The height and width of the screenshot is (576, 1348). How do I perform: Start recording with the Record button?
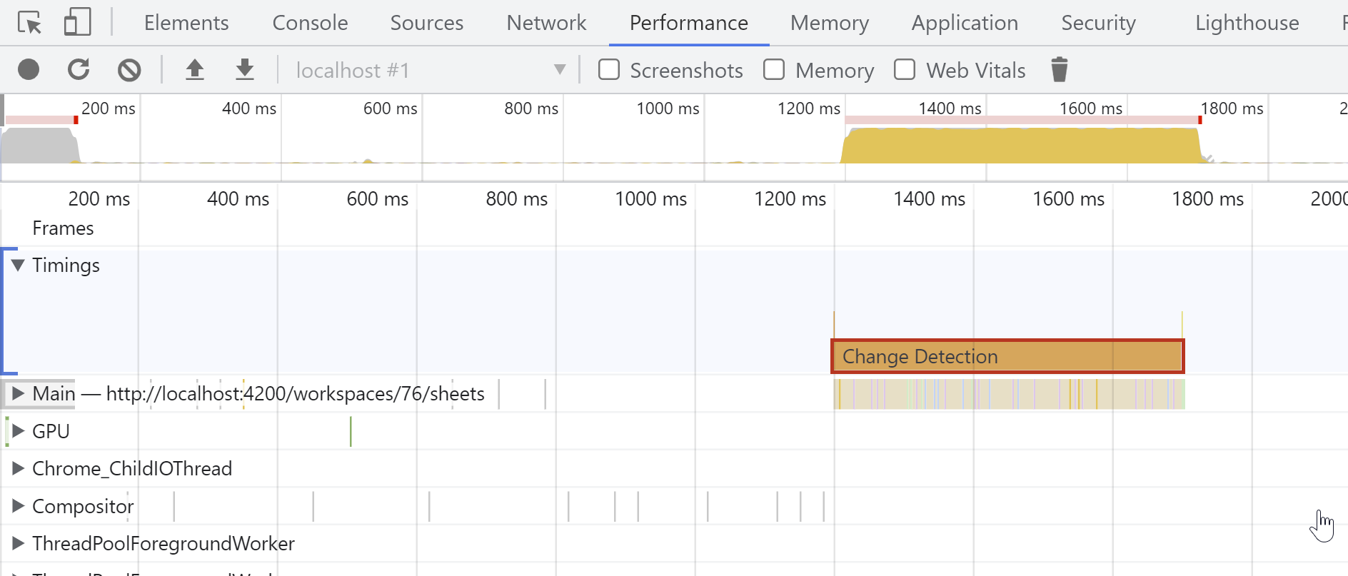coord(29,69)
